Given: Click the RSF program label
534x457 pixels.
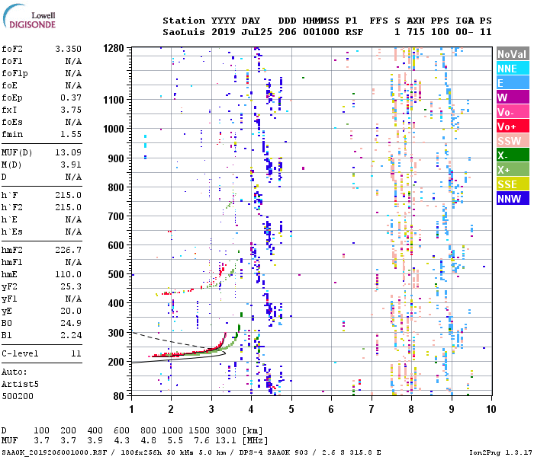Looking at the screenshot, I should tap(354, 32).
